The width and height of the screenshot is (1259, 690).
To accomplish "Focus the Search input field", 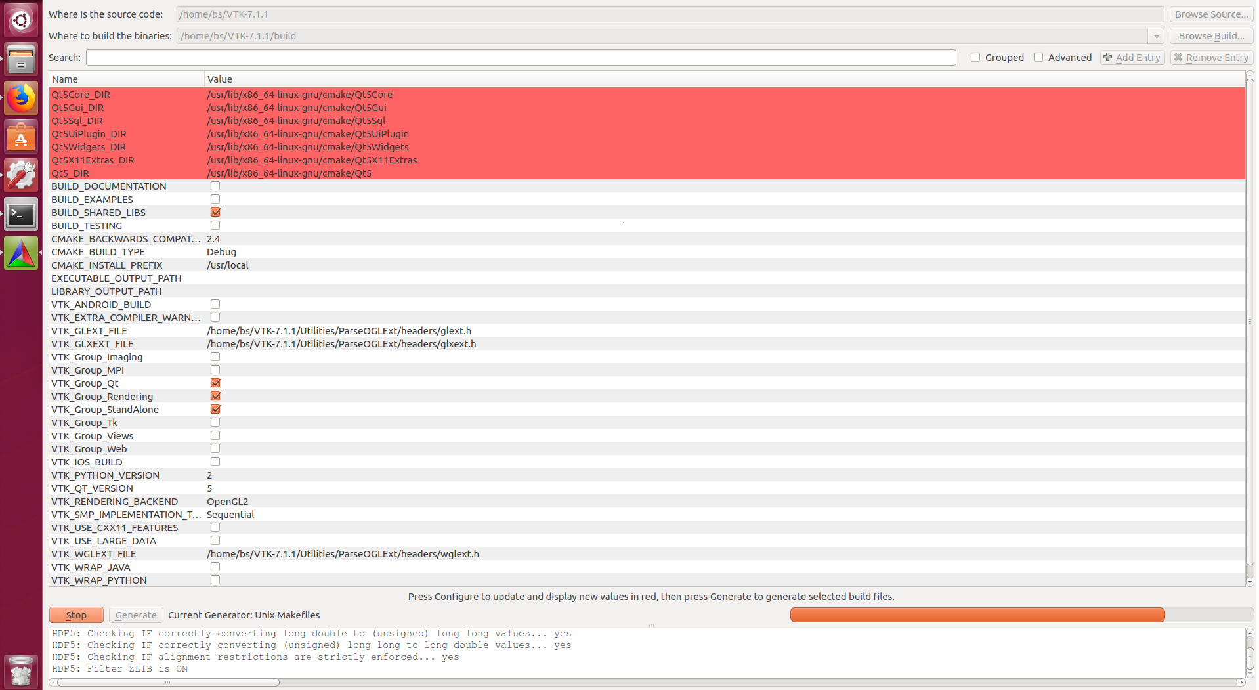I will click(x=521, y=58).
